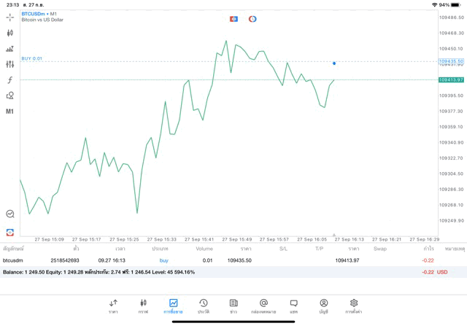Open the Mailbox (@) tab
This screenshot has width=467, height=326.
point(263,306)
